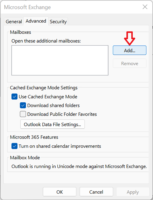Image resolution: width=153 pixels, height=200 pixels.
Task: Dismiss changes with the Cancel button
Action: point(96,192)
